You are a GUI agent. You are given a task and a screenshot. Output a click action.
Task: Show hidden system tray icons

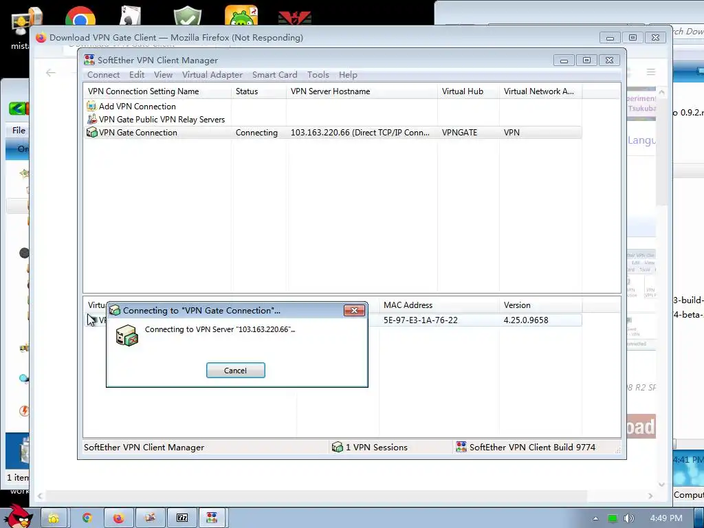(x=595, y=518)
